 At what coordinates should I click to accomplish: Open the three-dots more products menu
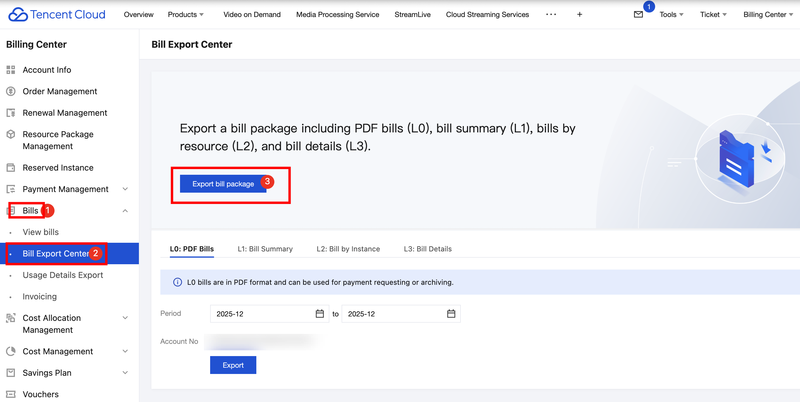coord(551,15)
